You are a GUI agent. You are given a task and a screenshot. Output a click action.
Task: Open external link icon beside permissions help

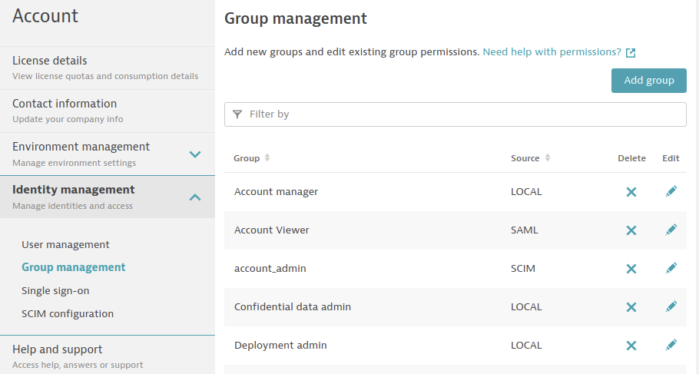[x=631, y=52]
